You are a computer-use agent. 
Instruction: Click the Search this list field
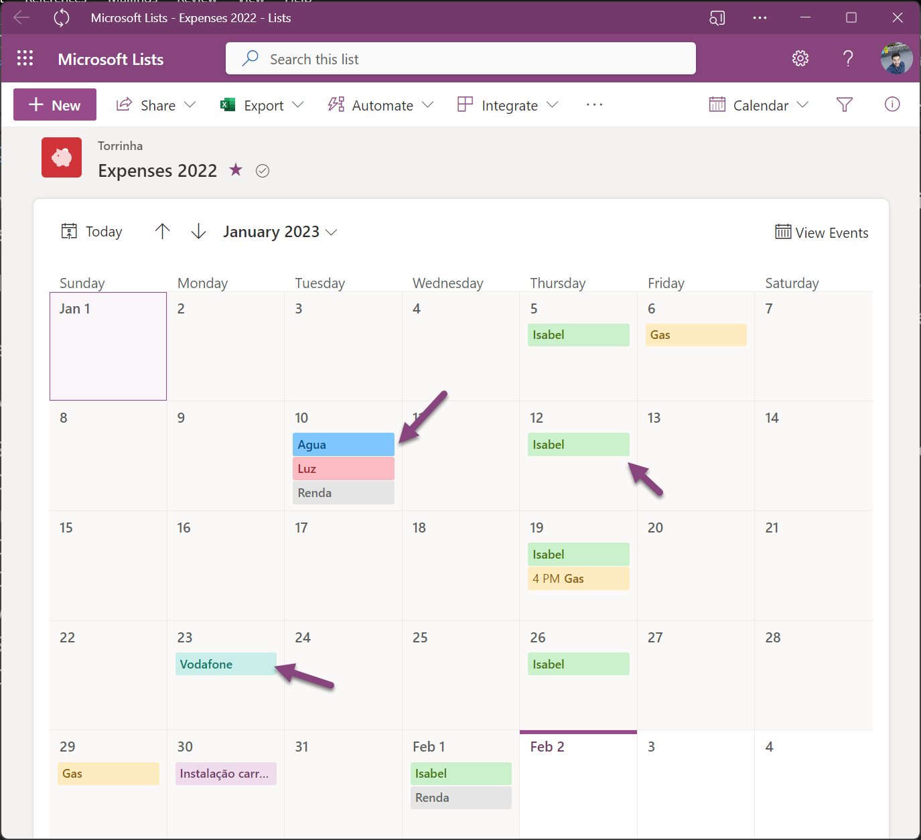click(461, 59)
